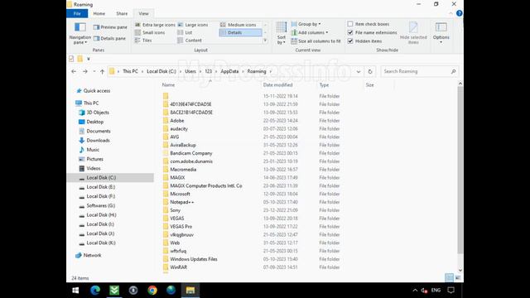Toggle Hidden items checkbox
Screen dimensions: 530x298
[x=350, y=41]
